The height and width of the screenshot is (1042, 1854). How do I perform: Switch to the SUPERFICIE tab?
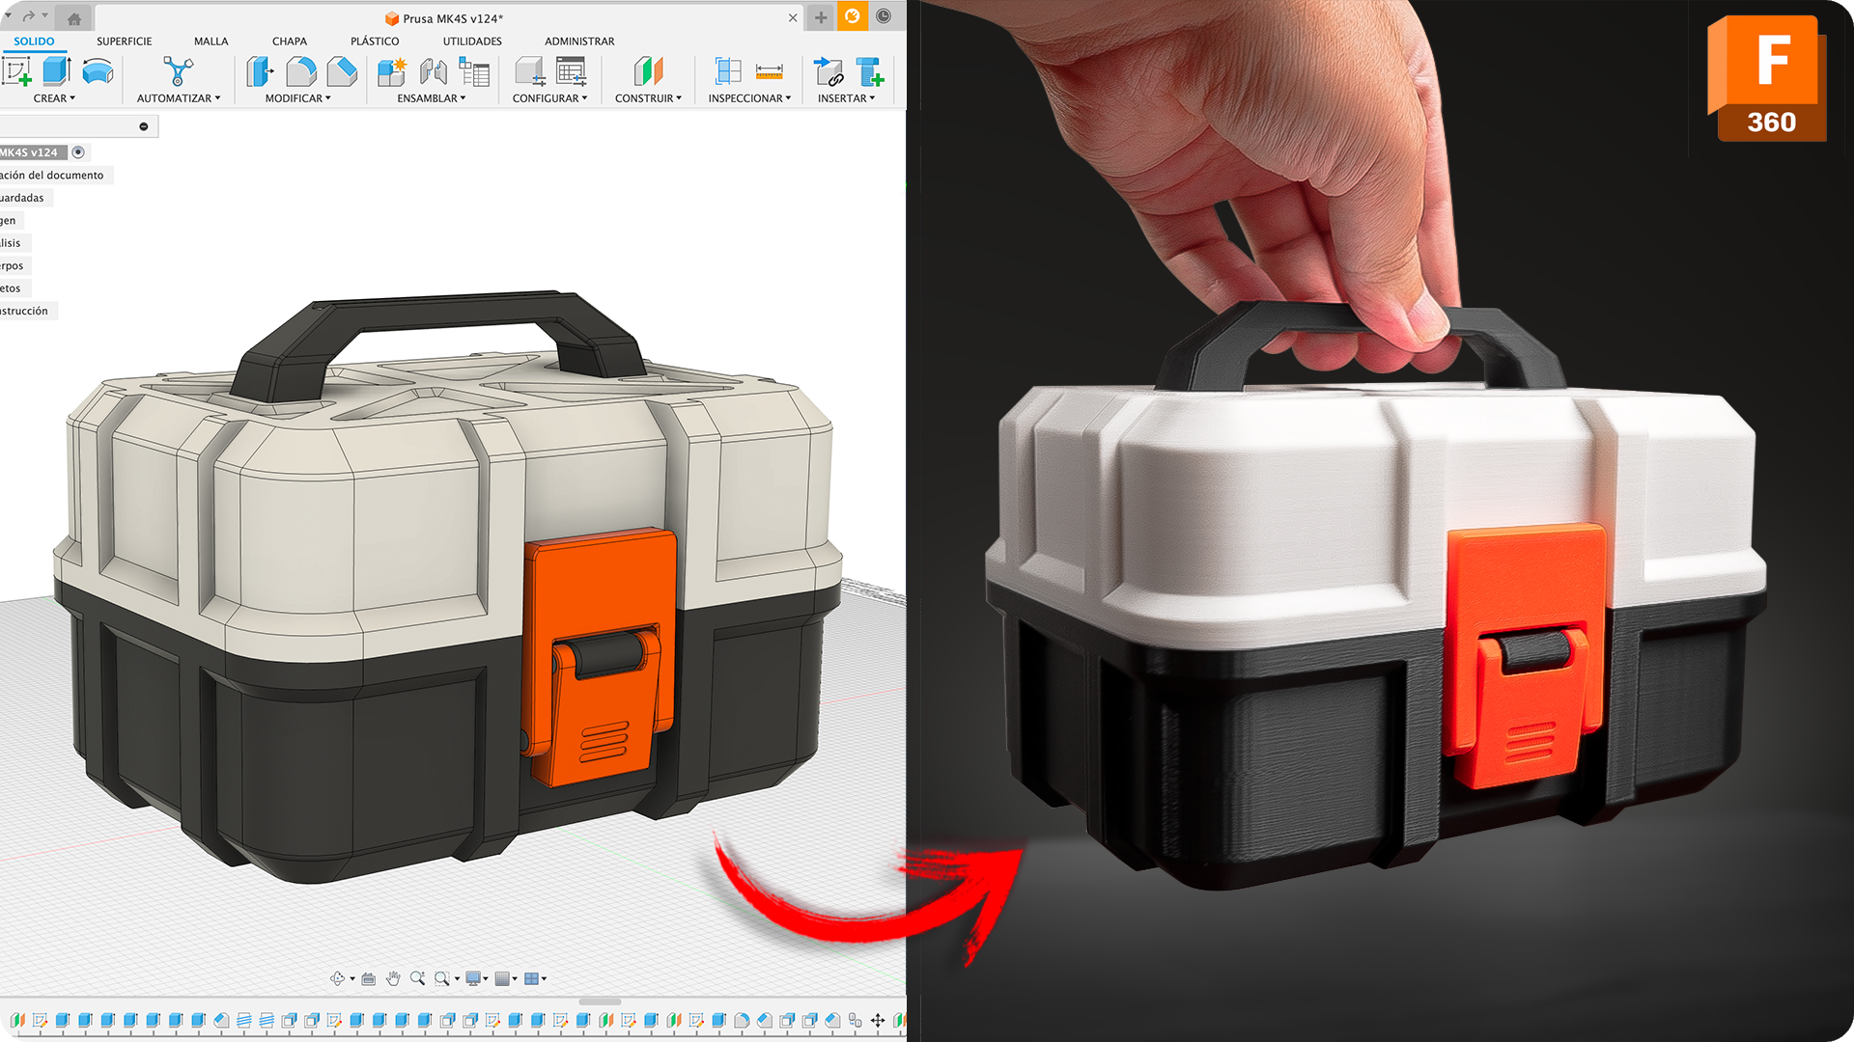point(124,41)
